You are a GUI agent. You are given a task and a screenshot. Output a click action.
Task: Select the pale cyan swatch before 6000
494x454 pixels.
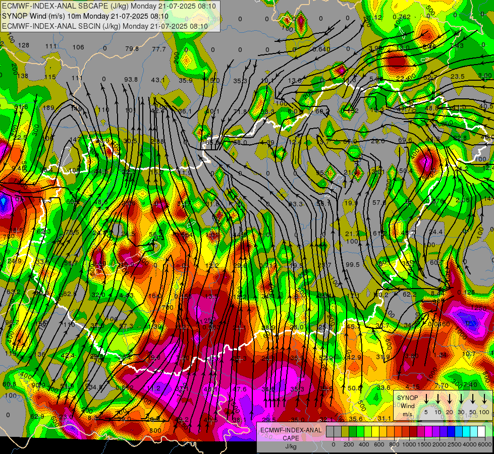coord(474,432)
